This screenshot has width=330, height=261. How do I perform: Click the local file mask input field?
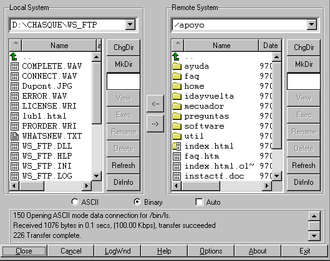(x=124, y=81)
